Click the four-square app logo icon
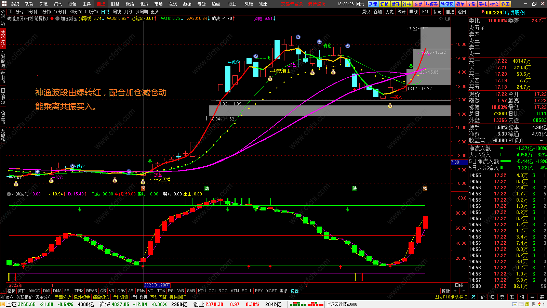 pyautogui.click(x=4, y=4)
